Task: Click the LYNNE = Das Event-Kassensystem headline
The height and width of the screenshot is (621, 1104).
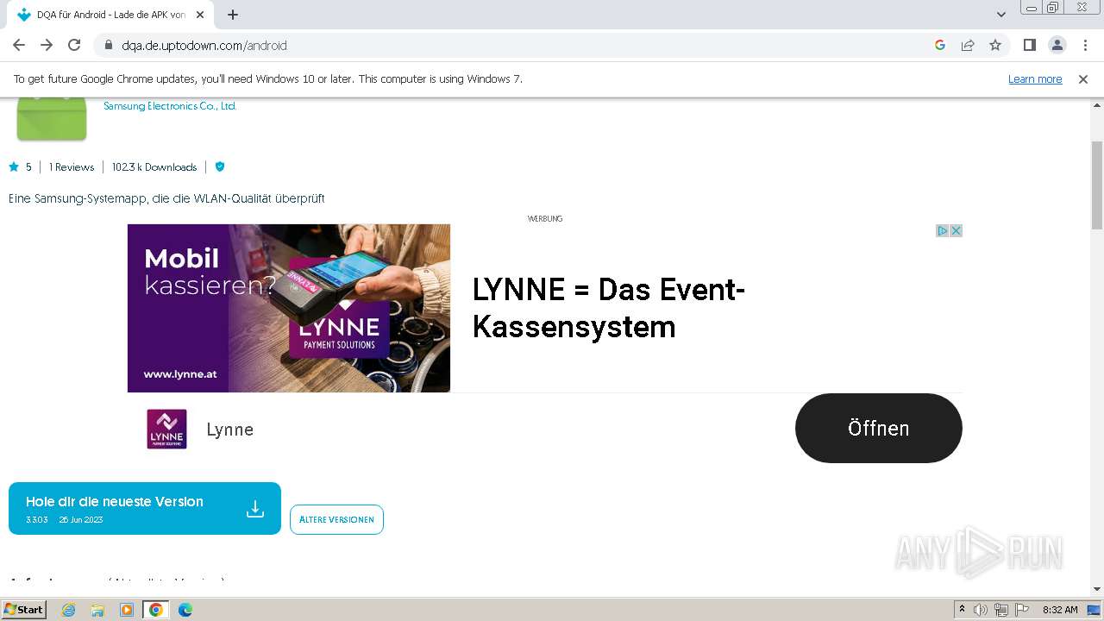Action: pyautogui.click(x=609, y=308)
